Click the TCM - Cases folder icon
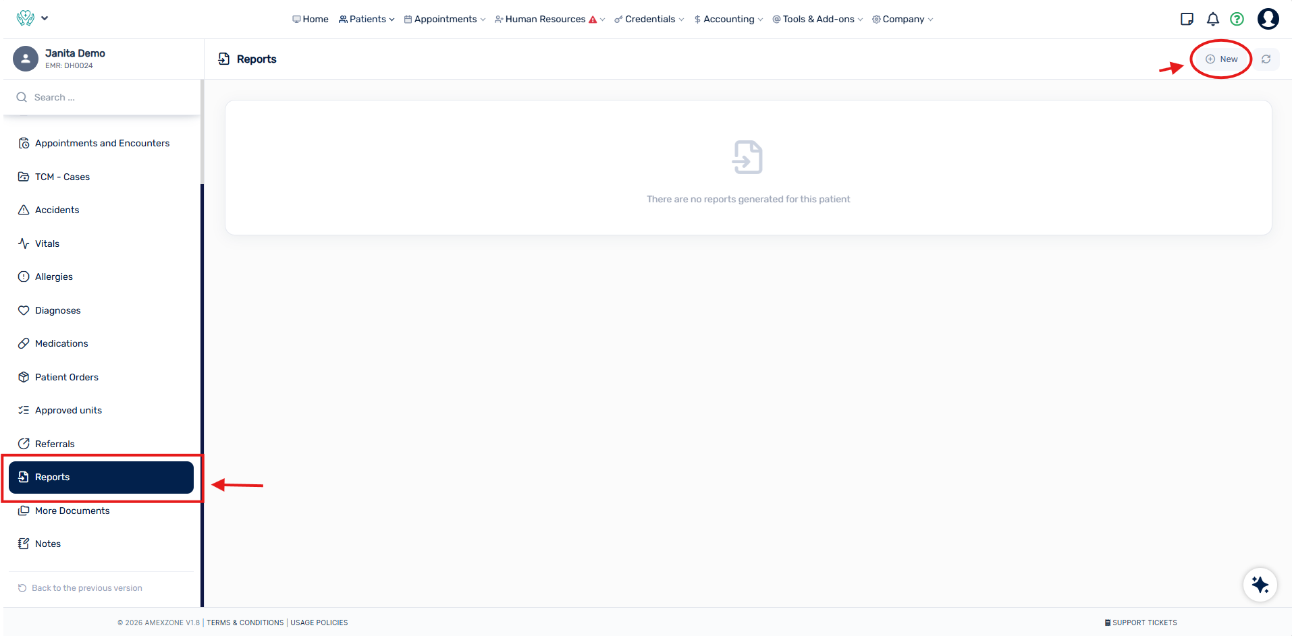The height and width of the screenshot is (636, 1292). 24,177
